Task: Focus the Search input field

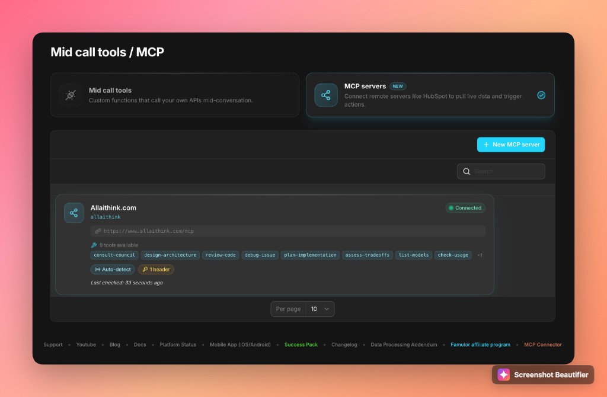Action: click(x=501, y=171)
